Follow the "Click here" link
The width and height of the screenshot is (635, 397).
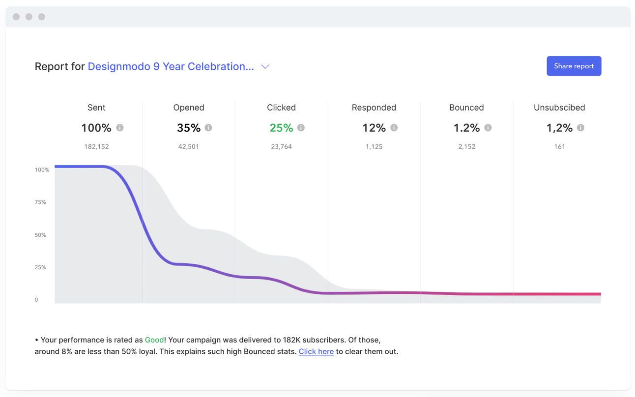coord(316,351)
